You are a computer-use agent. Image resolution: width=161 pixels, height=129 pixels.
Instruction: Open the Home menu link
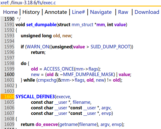click(x=10, y=12)
